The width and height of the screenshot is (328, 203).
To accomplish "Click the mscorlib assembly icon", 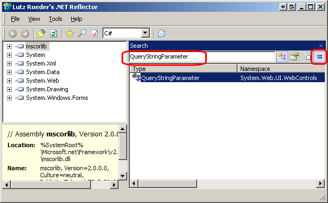I will pos(19,46).
